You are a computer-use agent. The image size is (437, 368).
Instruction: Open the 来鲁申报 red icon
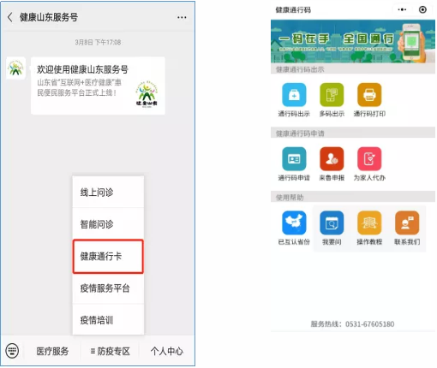coord(332,159)
